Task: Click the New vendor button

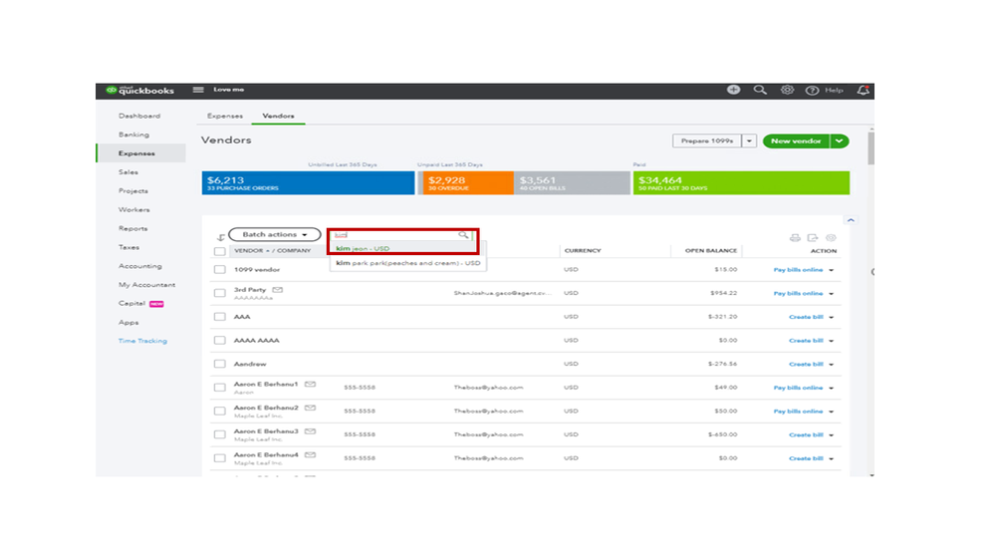Action: tap(797, 140)
